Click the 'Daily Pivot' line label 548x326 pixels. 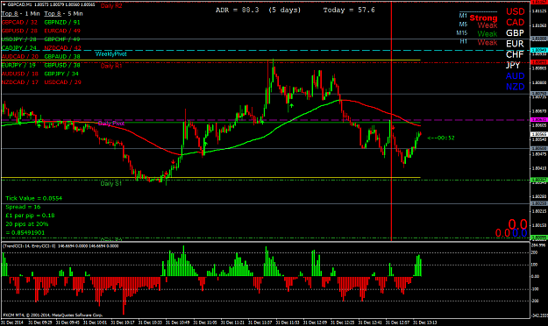coord(111,124)
